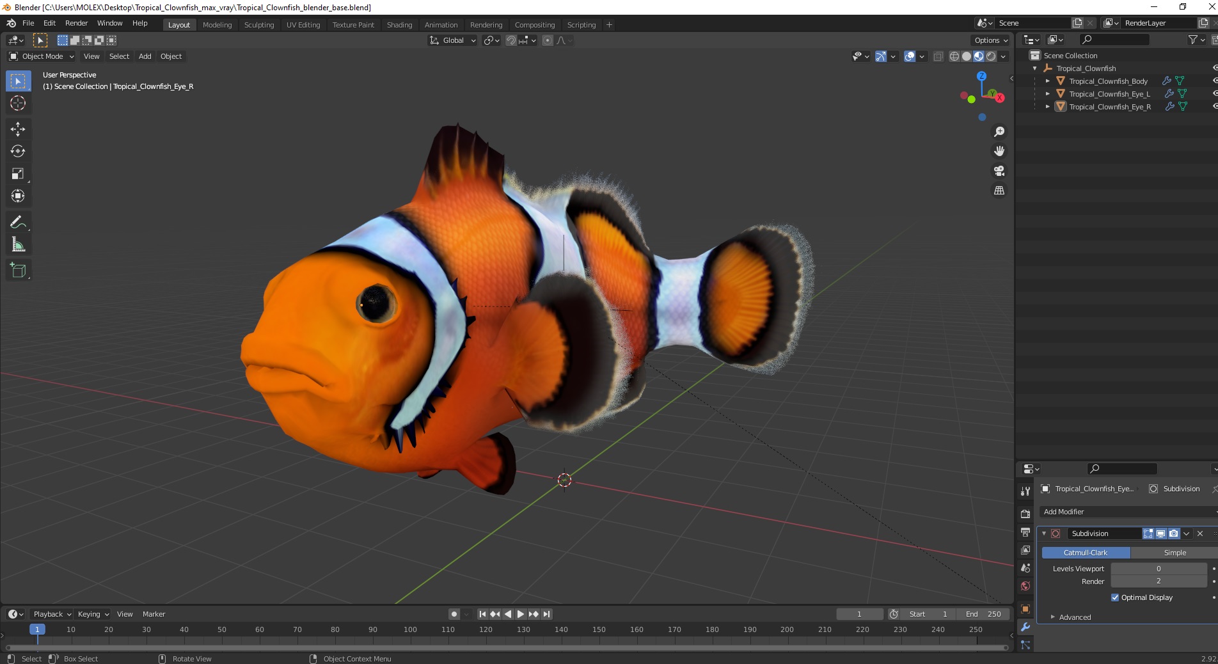The height and width of the screenshot is (664, 1218).
Task: Toggle auto keying record button
Action: click(454, 614)
